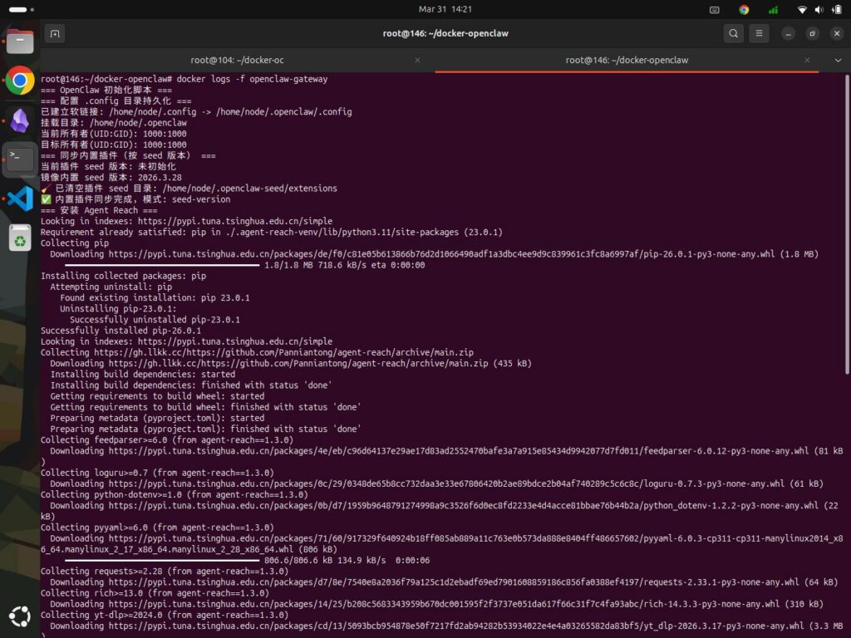Select the Terminal icon in the dock
This screenshot has width=851, height=638.
pyautogui.click(x=20, y=158)
